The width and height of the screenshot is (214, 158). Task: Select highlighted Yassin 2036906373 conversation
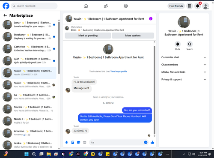pyautogui.click(x=29, y=73)
